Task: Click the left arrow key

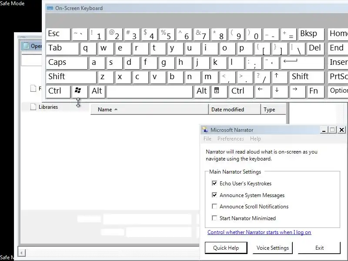Action: 263,91
